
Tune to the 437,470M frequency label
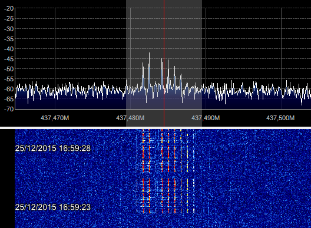55,118
